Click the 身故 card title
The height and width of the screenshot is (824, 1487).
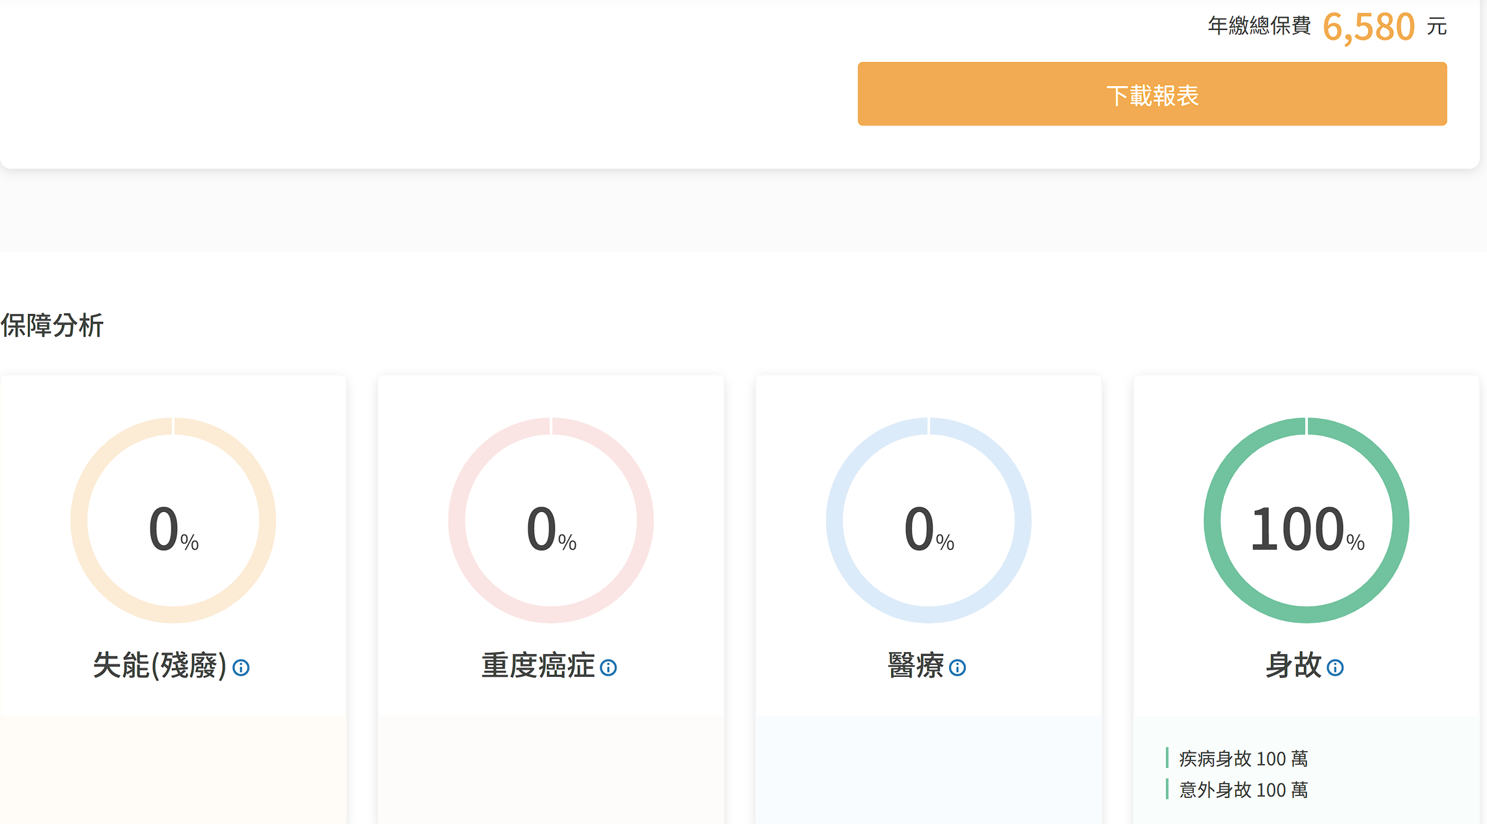(1294, 666)
